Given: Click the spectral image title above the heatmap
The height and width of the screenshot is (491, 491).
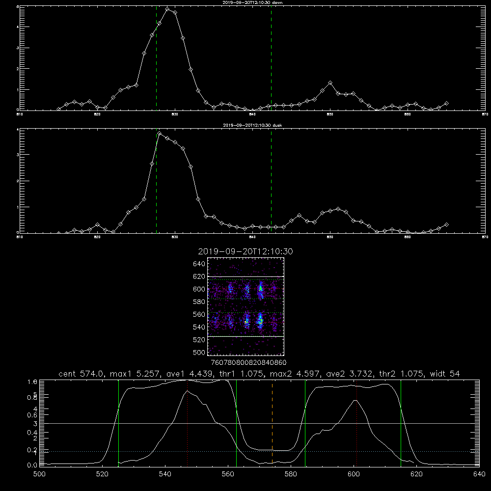Looking at the screenshot, I should click(x=245, y=251).
